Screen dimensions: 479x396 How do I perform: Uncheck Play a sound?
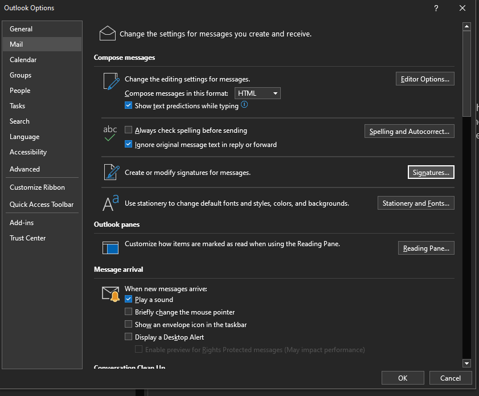128,299
